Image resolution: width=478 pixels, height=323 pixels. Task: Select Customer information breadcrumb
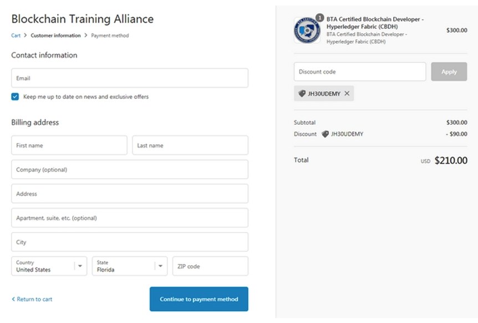pos(55,36)
